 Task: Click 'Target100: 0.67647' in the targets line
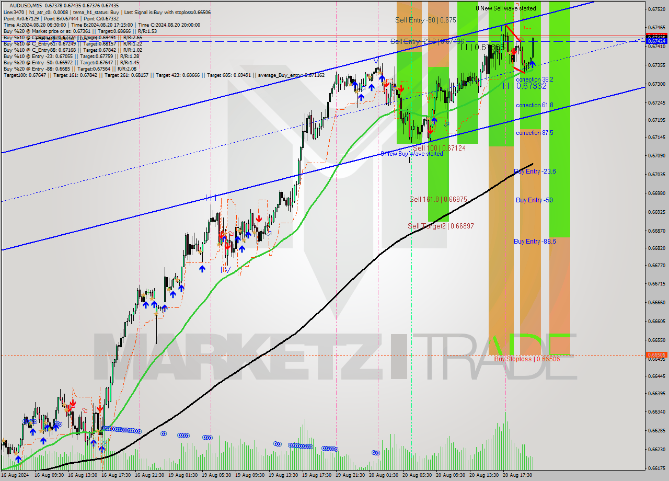pos(25,75)
